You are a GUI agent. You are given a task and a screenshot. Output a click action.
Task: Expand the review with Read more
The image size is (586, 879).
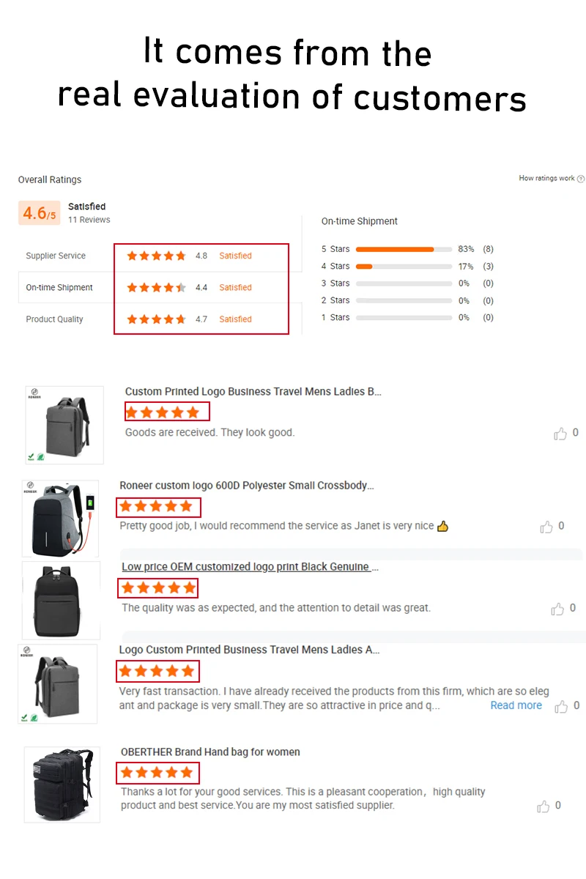tap(516, 705)
